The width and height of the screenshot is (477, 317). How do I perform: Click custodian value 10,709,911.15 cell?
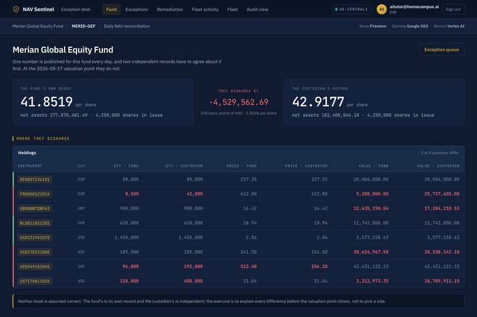(x=441, y=281)
